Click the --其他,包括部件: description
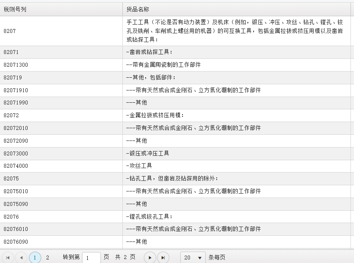 [x=150, y=77]
